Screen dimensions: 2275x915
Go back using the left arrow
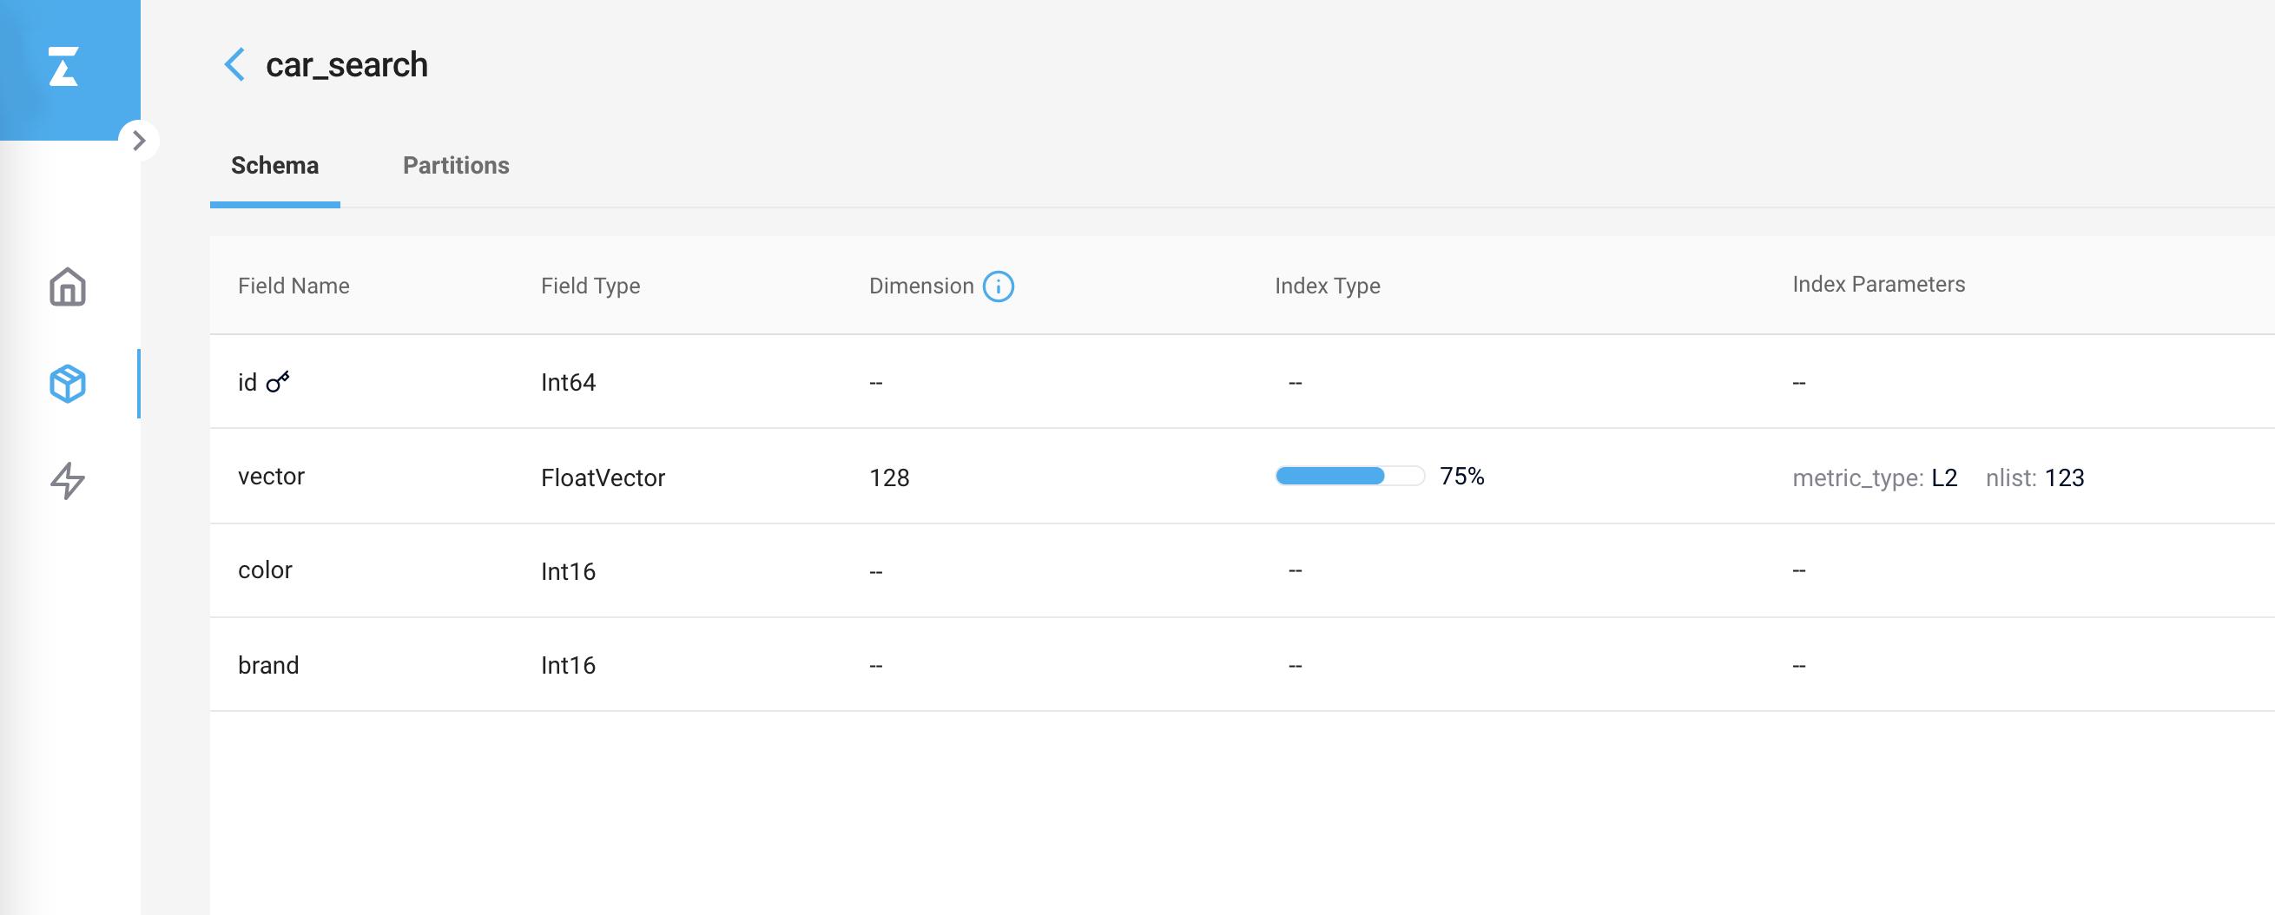click(234, 64)
